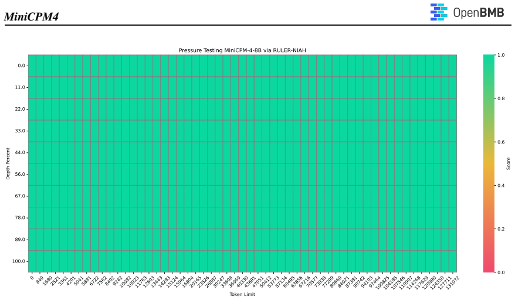
Task: Click depth tick label 67.0
Action: (x=20, y=196)
